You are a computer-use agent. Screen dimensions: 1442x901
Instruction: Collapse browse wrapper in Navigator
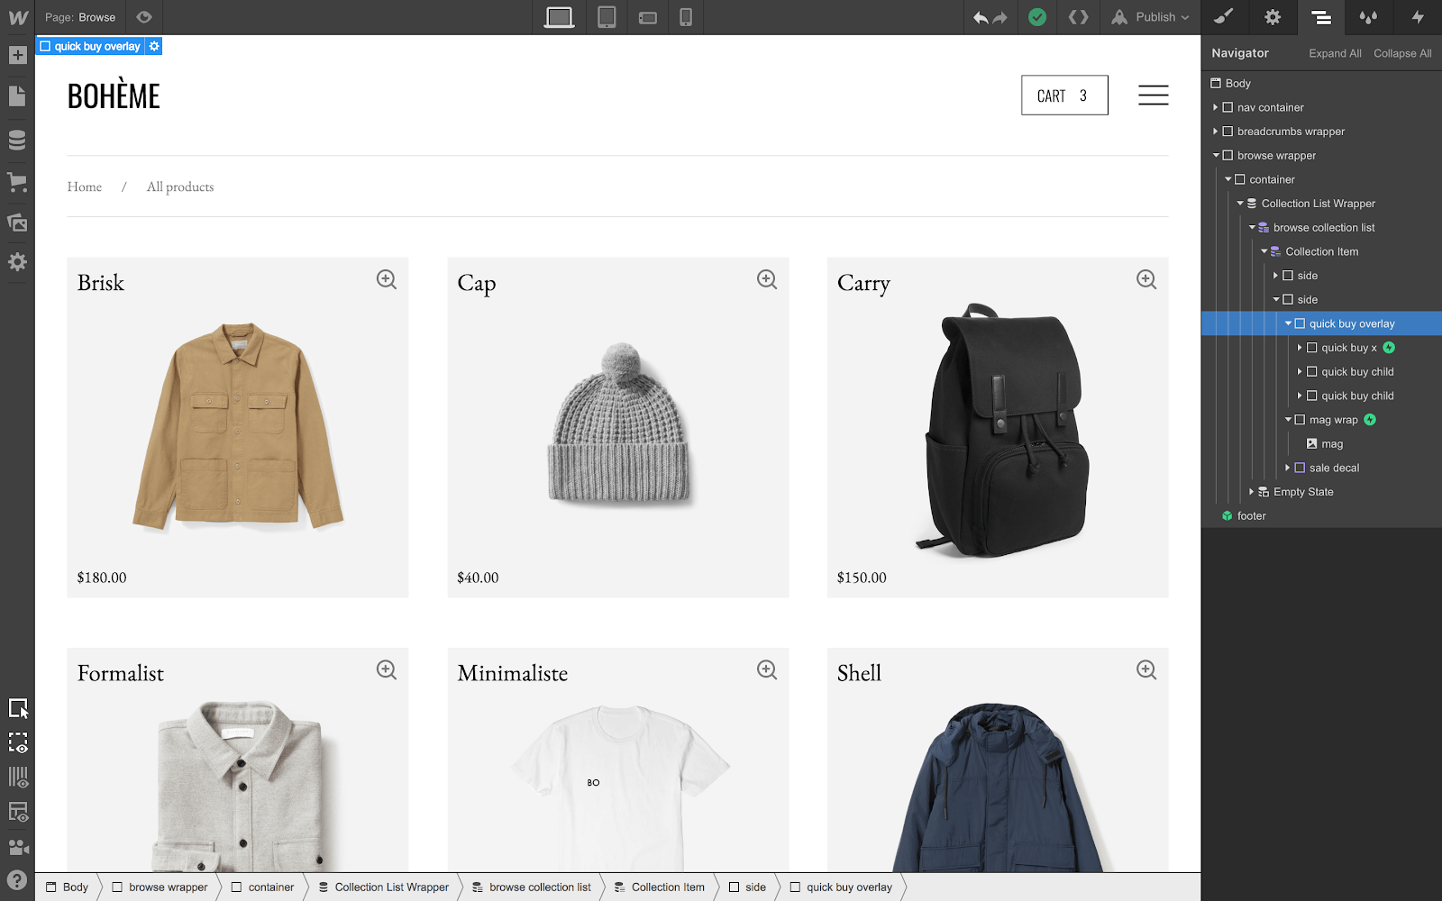tap(1215, 155)
